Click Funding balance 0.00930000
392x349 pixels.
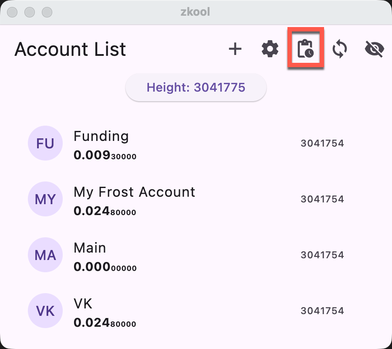point(105,156)
